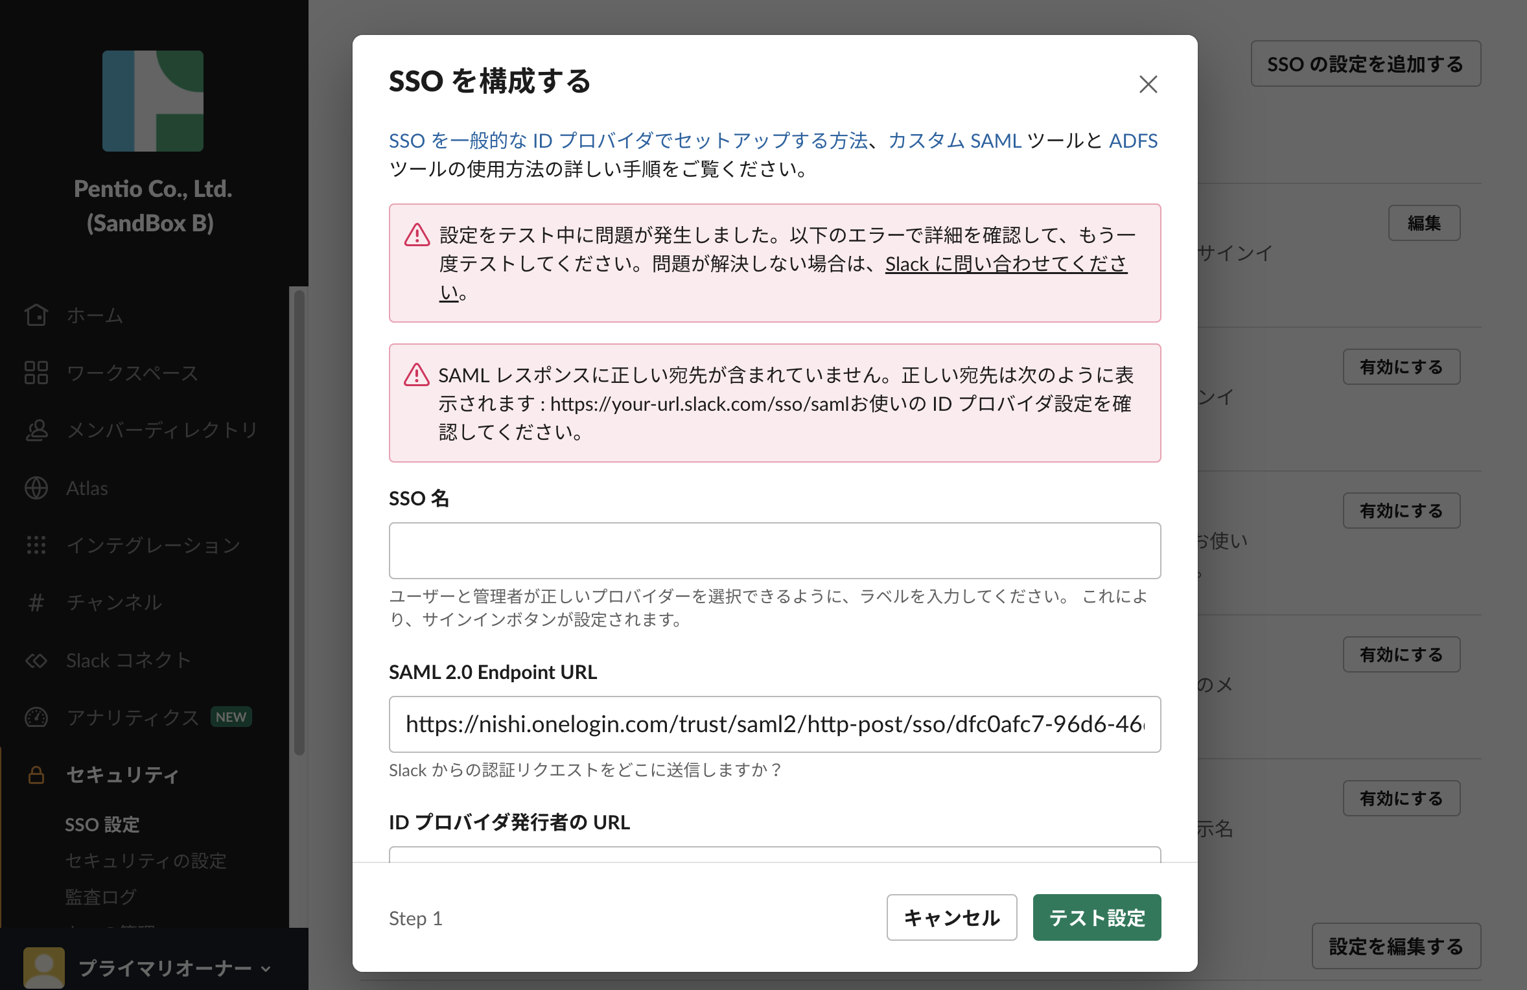1527x990 pixels.
Task: Open the ADFS link
Action: (1134, 141)
